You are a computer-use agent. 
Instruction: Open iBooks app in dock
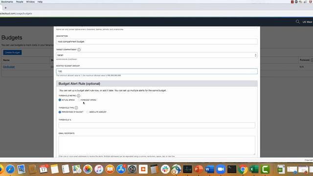tap(110, 169)
